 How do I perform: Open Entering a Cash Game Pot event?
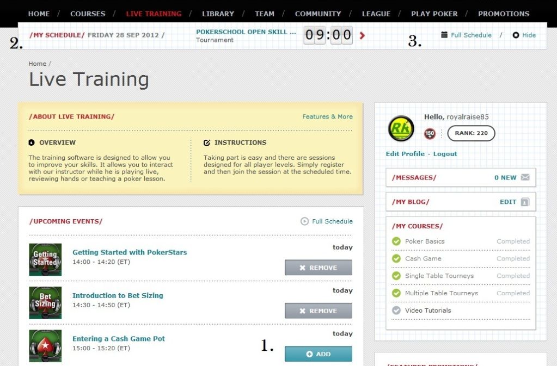point(119,339)
